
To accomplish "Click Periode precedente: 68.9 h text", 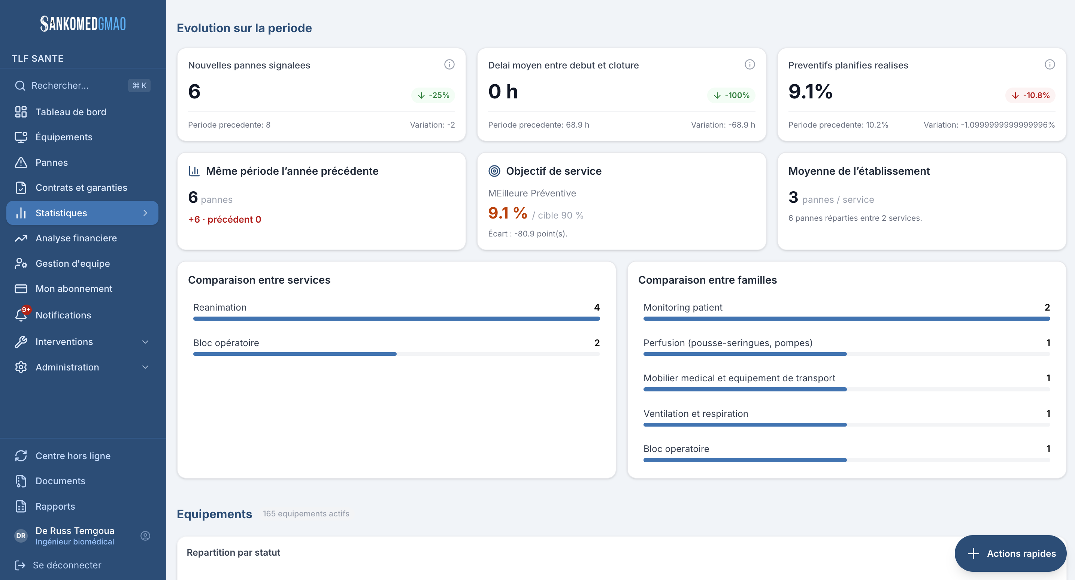I will coord(539,125).
